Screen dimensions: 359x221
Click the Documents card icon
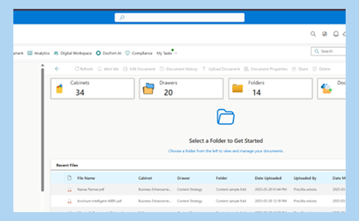pos(326,89)
